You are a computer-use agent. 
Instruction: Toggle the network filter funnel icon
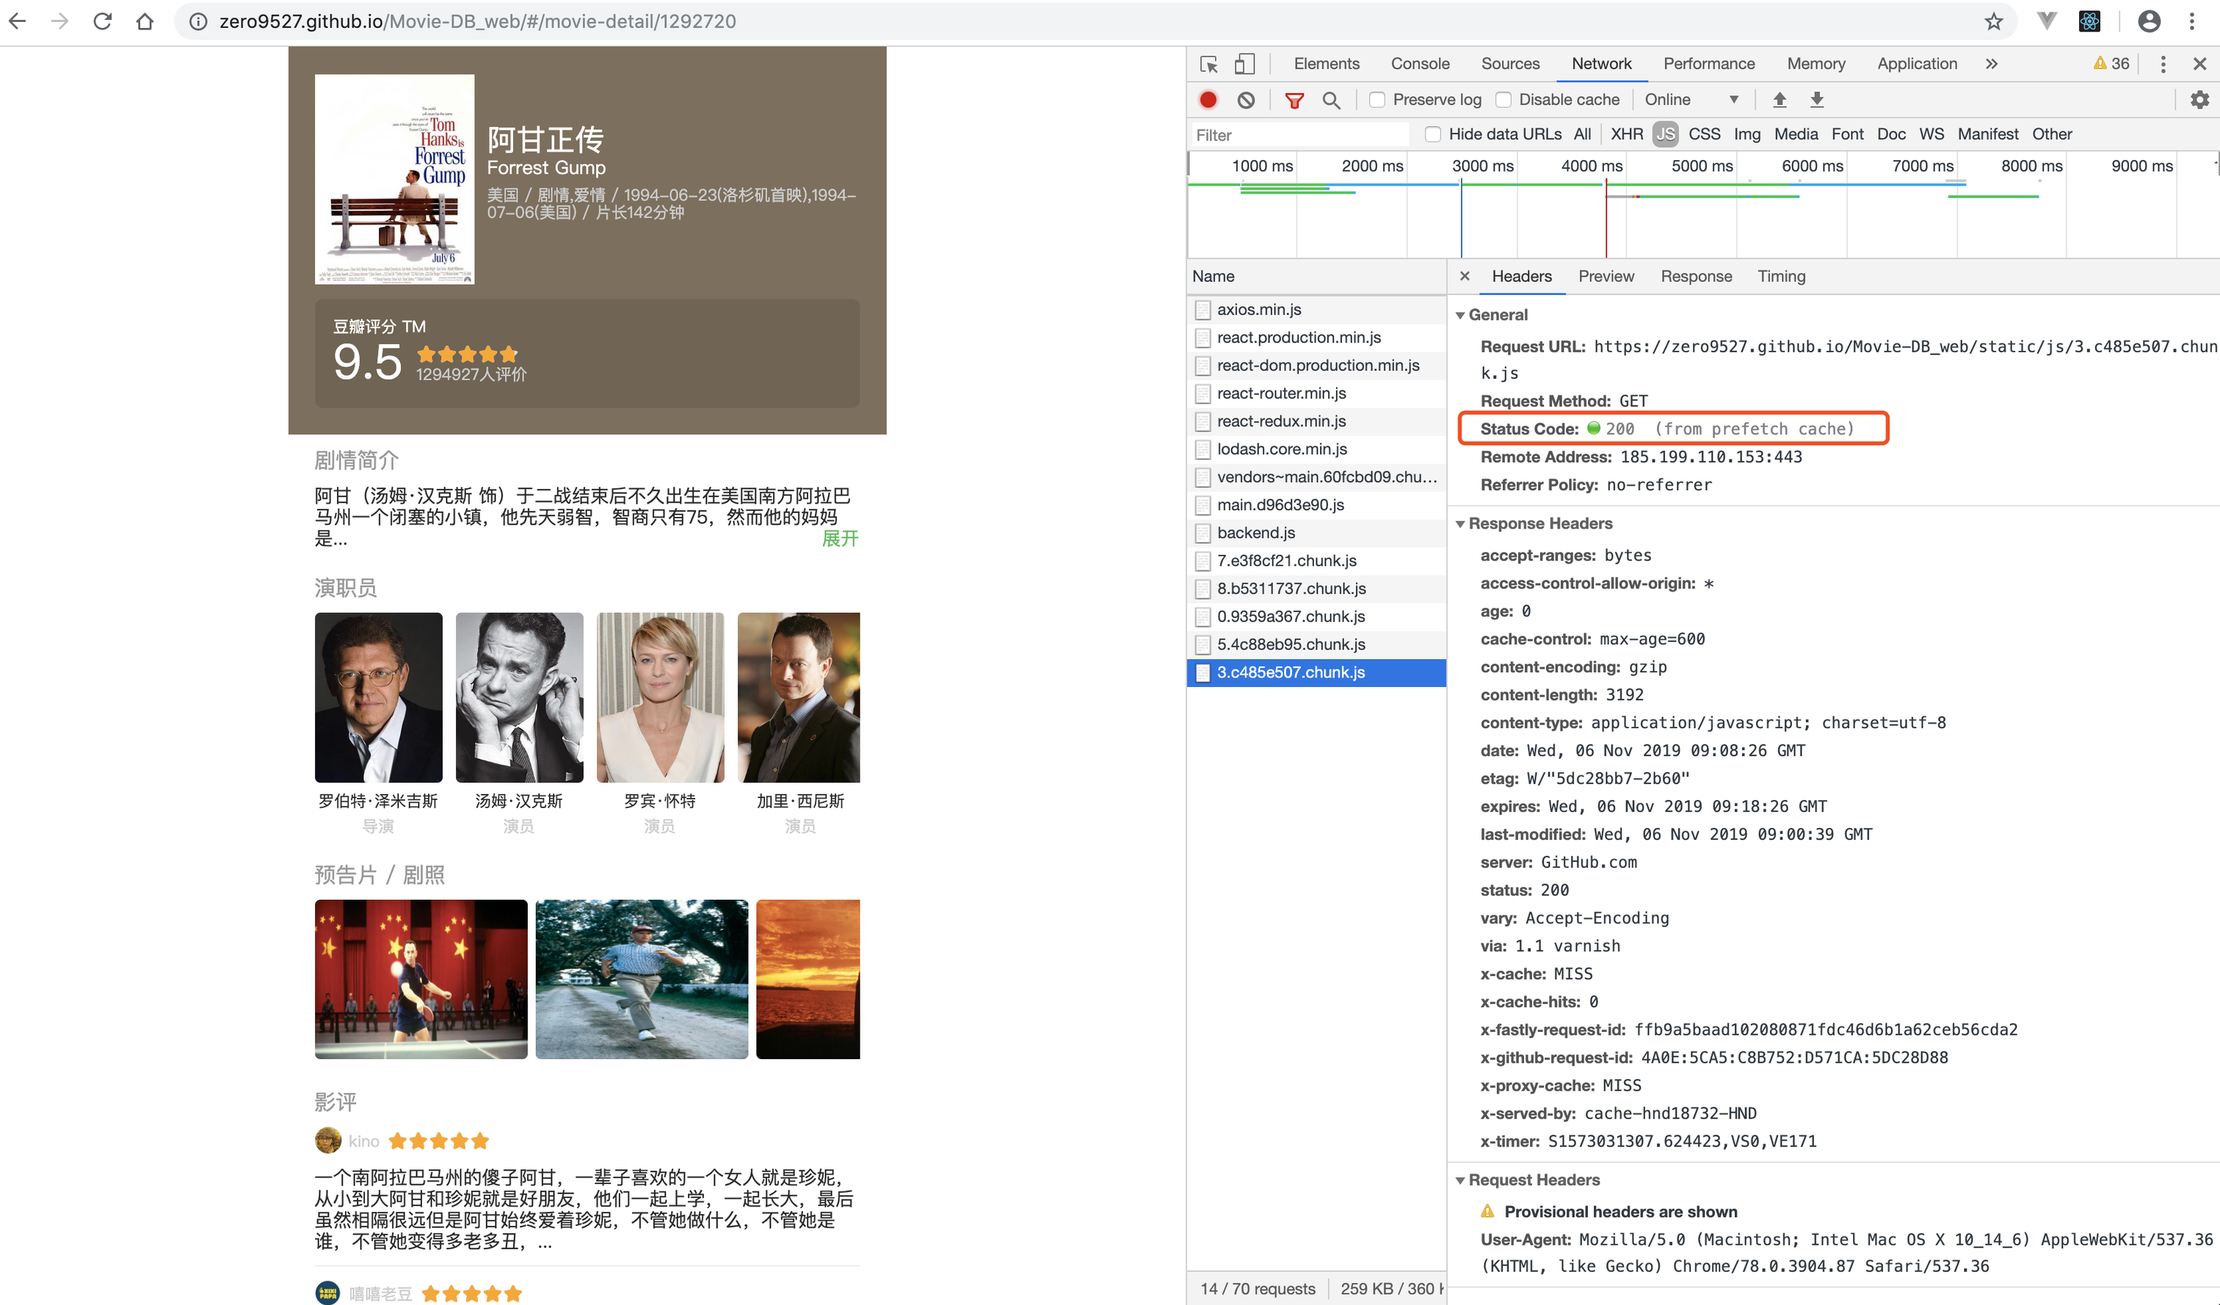click(1294, 101)
